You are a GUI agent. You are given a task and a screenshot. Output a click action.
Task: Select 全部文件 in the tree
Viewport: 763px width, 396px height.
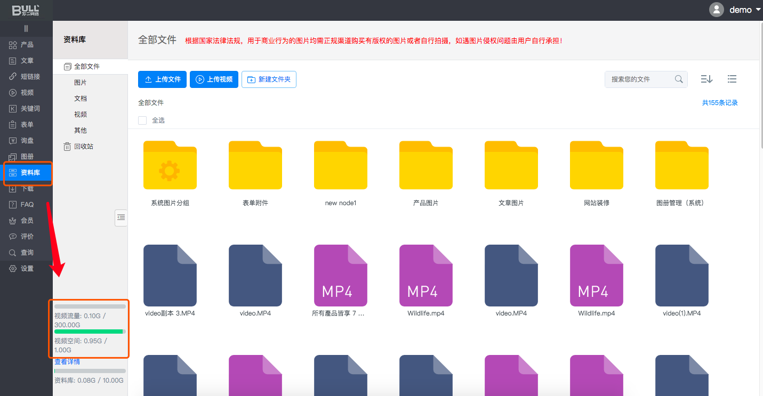coord(86,67)
